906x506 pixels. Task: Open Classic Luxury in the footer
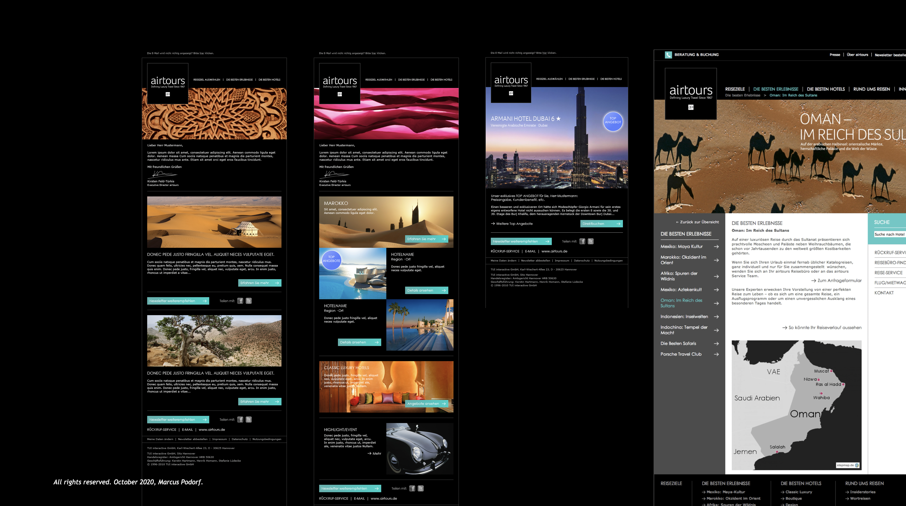[798, 492]
